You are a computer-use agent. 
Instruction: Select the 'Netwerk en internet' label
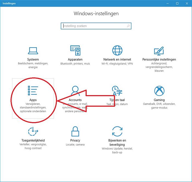pyautogui.click(x=117, y=59)
